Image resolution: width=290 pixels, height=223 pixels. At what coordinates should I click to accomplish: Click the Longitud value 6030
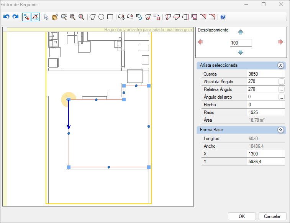[253, 139]
